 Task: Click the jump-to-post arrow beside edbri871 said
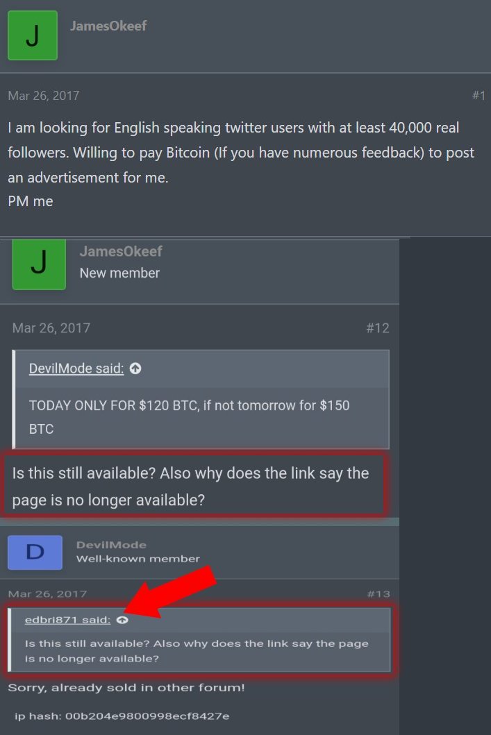coord(122,620)
